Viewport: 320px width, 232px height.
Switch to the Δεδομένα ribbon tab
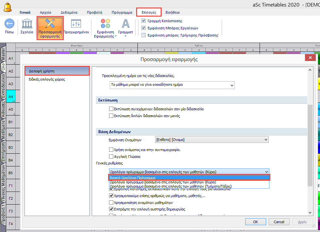69,12
